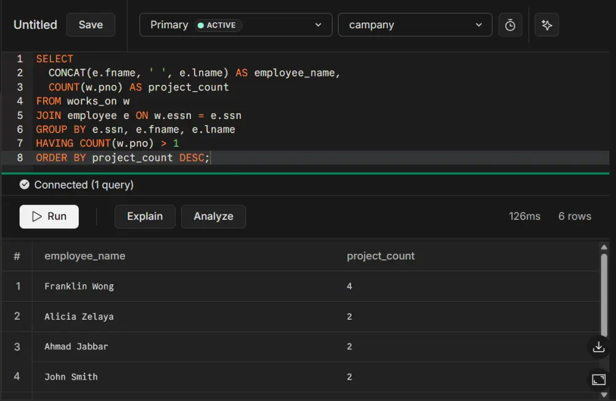Click Analyze to analyze the query
The height and width of the screenshot is (401, 616).
click(213, 216)
